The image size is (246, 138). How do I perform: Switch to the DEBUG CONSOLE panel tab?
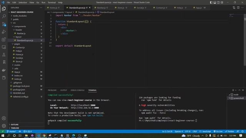(x=78, y=90)
